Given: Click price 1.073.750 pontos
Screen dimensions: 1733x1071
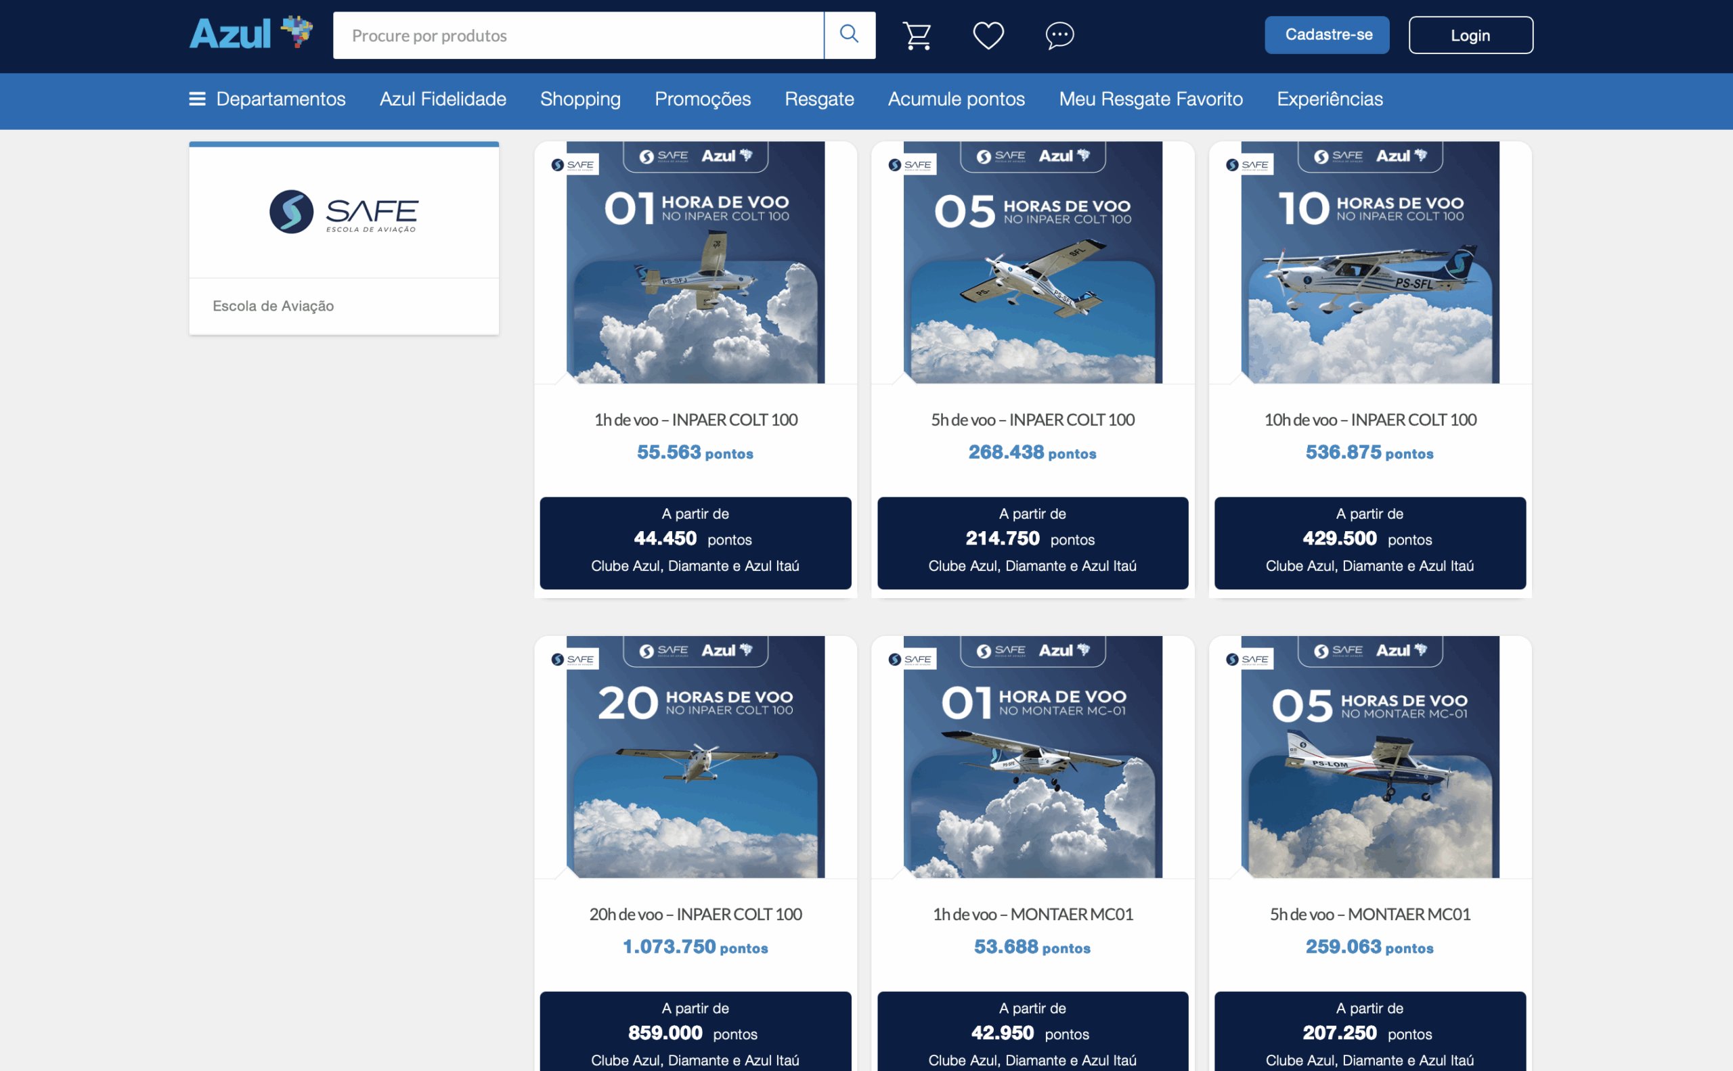Looking at the screenshot, I should pos(695,947).
